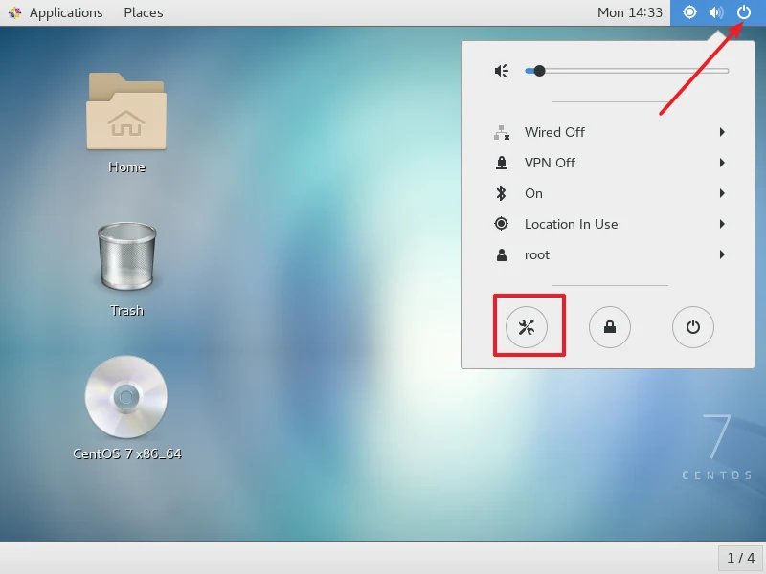This screenshot has height=574, width=766.
Task: Click the power icon in the top bar
Action: click(x=744, y=12)
